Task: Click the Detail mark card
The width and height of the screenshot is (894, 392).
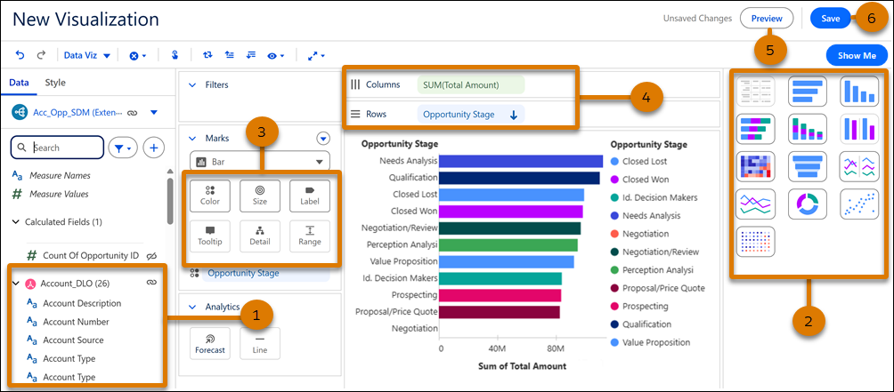Action: (259, 236)
